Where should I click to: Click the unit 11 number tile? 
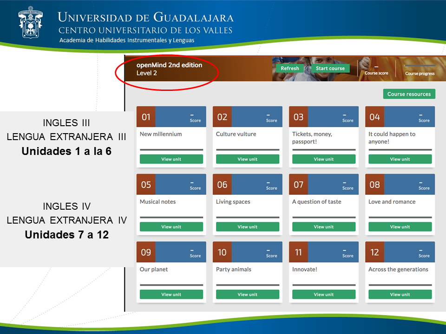[x=298, y=252]
